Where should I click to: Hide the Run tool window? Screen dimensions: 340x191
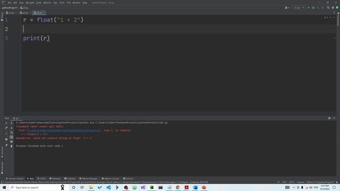[x=334, y=118]
